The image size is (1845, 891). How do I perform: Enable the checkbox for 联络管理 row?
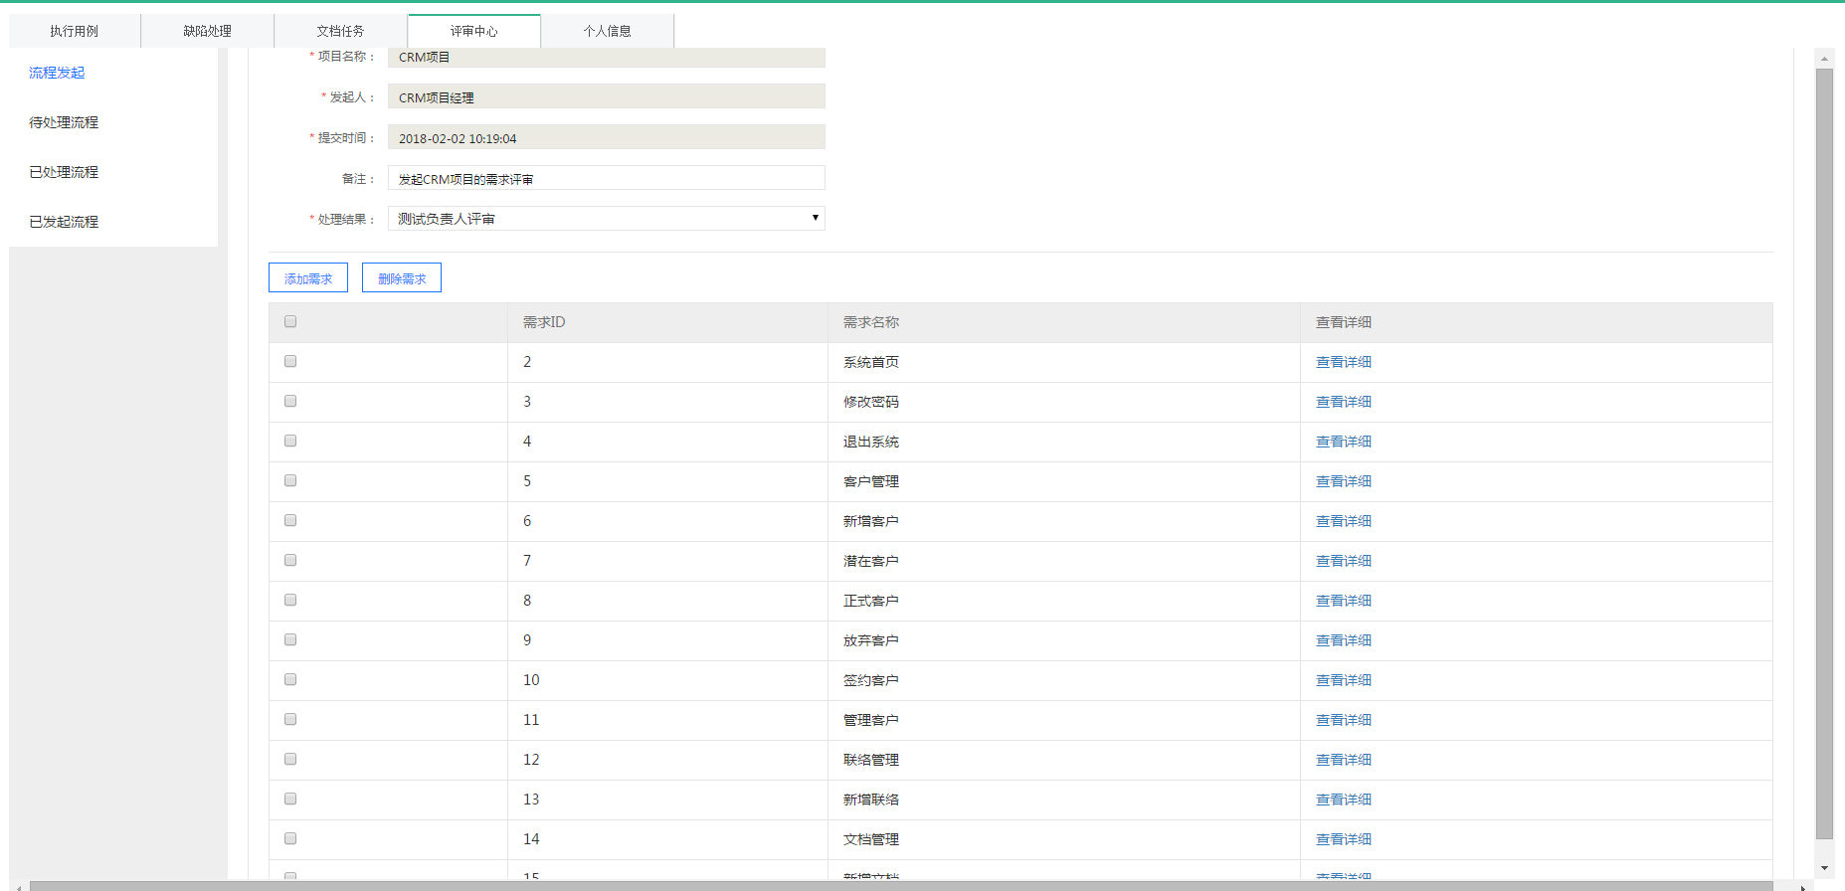[x=290, y=759]
